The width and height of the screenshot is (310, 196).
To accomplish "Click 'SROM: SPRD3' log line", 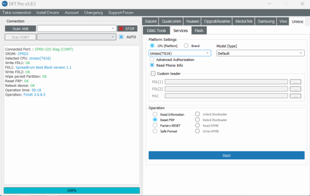I will click(x=17, y=54).
